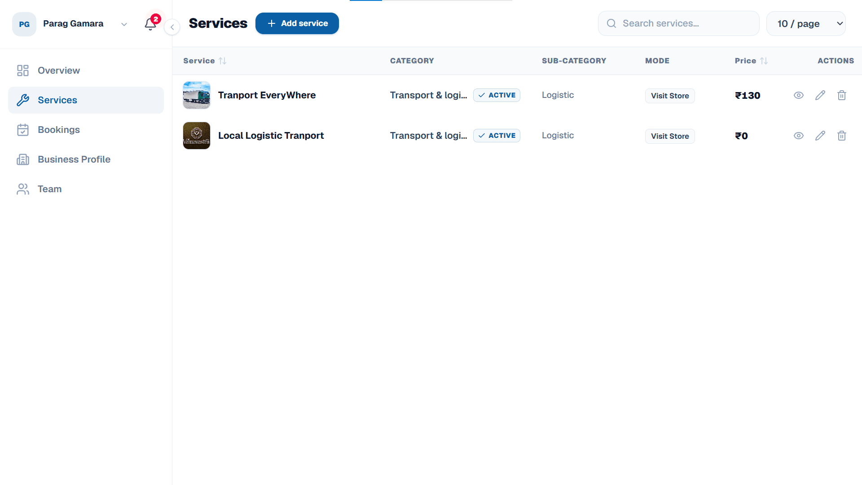The image size is (862, 485).
Task: Sort by the Service column
Action: [205, 61]
